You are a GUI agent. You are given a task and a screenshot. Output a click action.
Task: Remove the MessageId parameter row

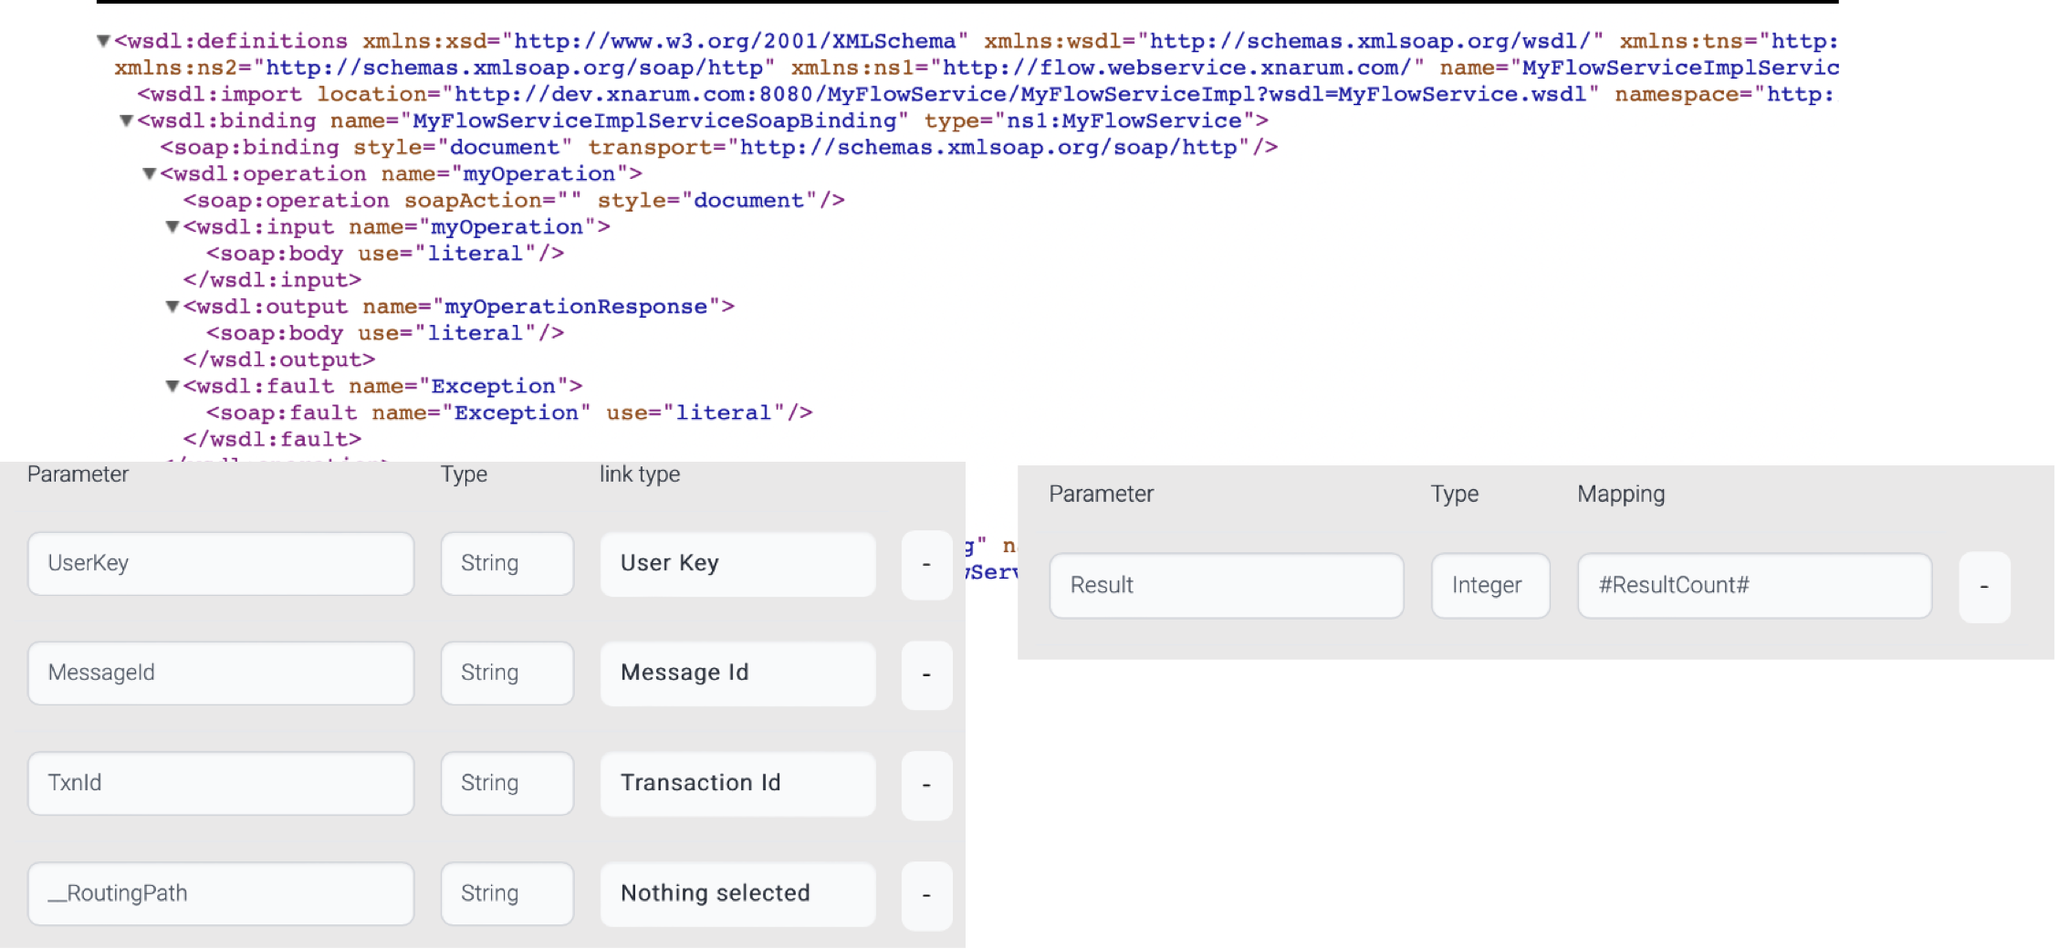[x=926, y=674]
